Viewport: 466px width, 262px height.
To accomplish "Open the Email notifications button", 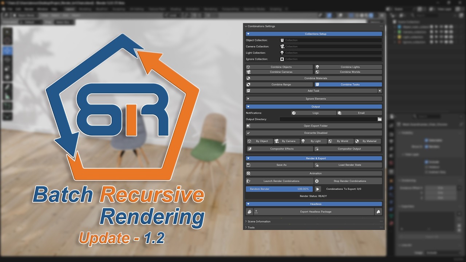I will point(359,113).
